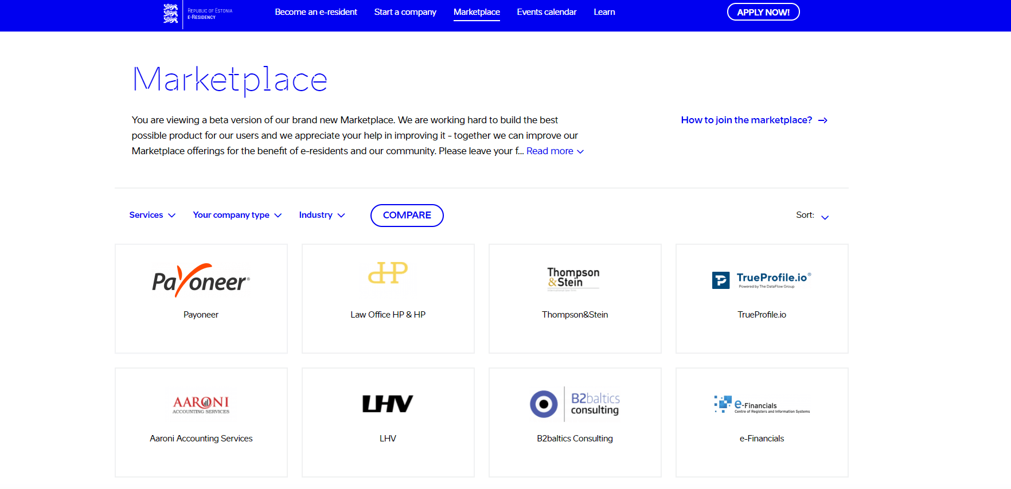Click the Marketplace page heading
Viewport: 1011px width, 489px height.
pos(230,80)
